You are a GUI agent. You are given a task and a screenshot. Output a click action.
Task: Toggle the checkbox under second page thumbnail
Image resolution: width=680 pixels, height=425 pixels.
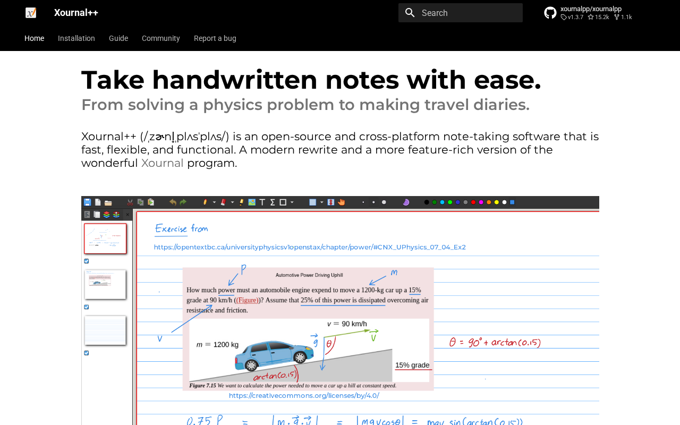[x=87, y=307]
